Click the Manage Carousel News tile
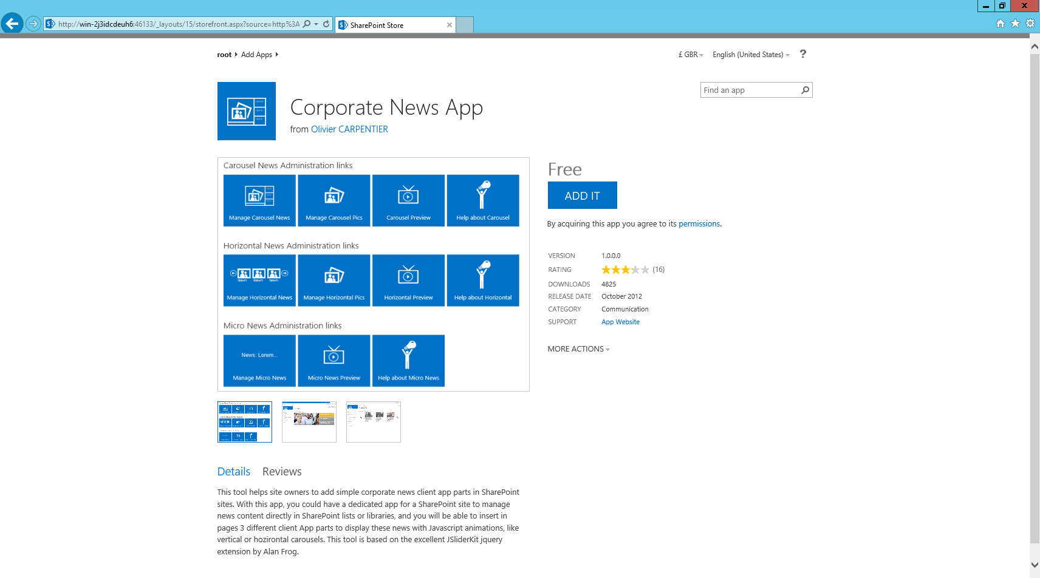This screenshot has width=1040, height=578. tap(259, 200)
